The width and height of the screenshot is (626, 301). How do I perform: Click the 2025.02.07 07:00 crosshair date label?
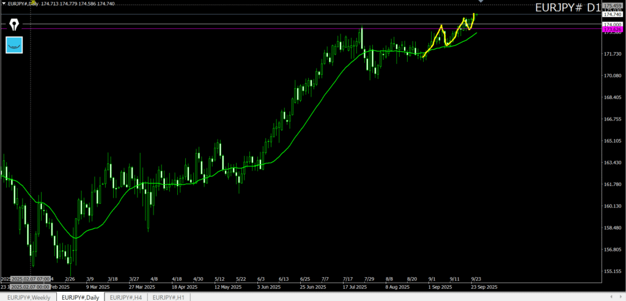point(31,279)
